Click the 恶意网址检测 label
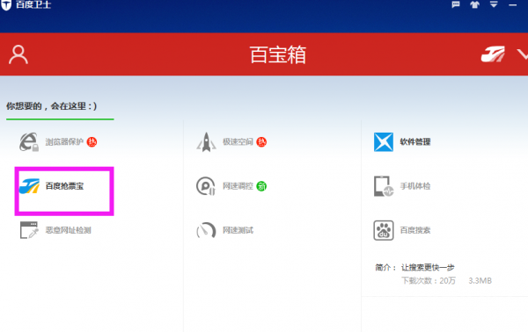The image size is (528, 332). click(69, 230)
